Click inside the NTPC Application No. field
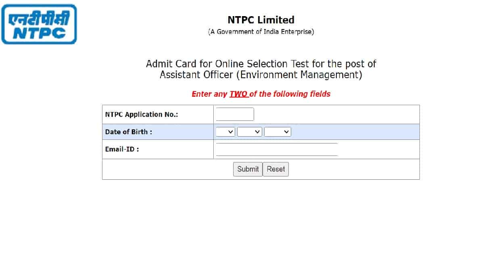The height and width of the screenshot is (272, 484). (x=235, y=114)
